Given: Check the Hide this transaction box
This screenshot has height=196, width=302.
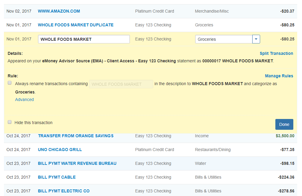Looking at the screenshot, I should pos(10,122).
